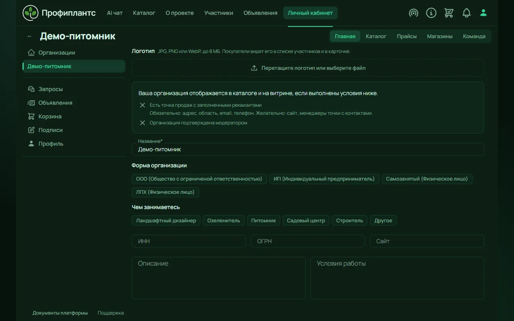Switch to the Магазины tab

(x=440, y=36)
